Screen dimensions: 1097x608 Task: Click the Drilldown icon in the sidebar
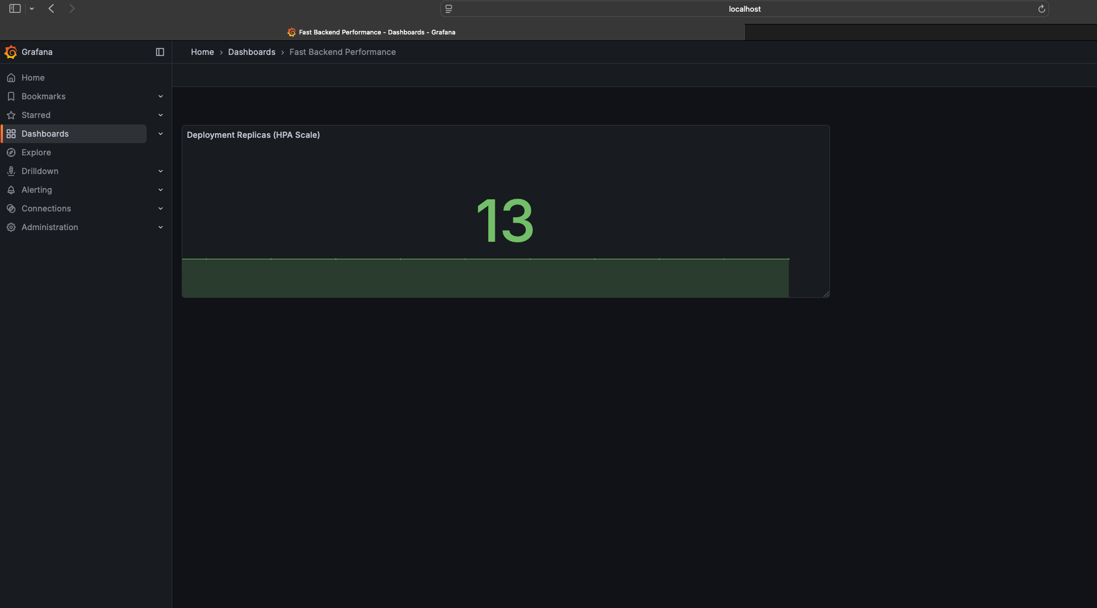[11, 171]
